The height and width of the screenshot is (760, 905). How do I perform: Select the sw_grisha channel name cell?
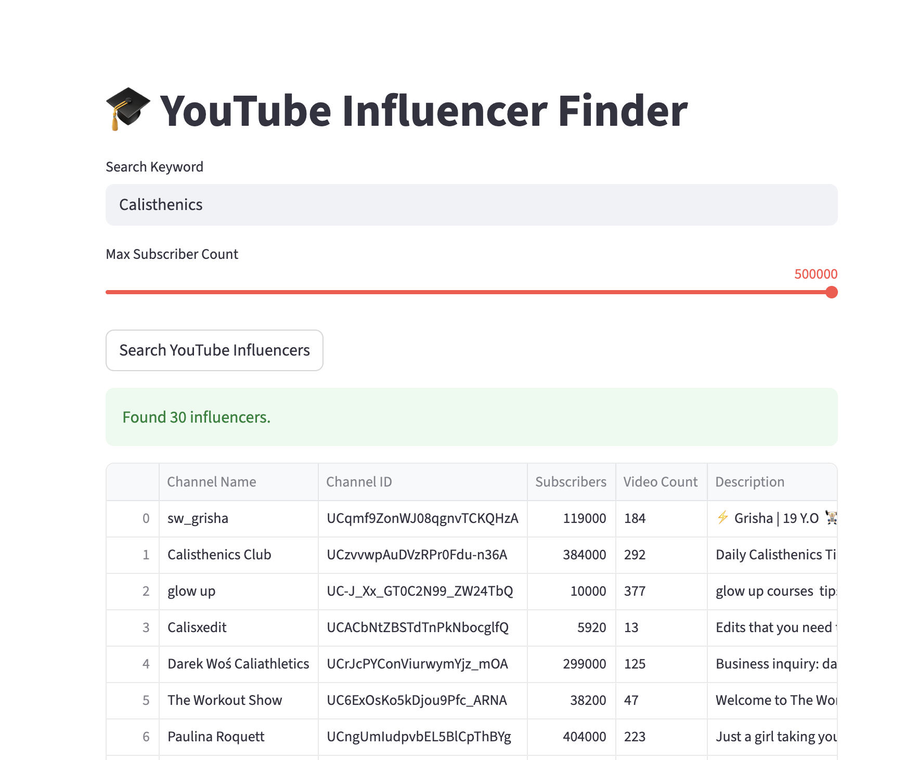pyautogui.click(x=198, y=518)
